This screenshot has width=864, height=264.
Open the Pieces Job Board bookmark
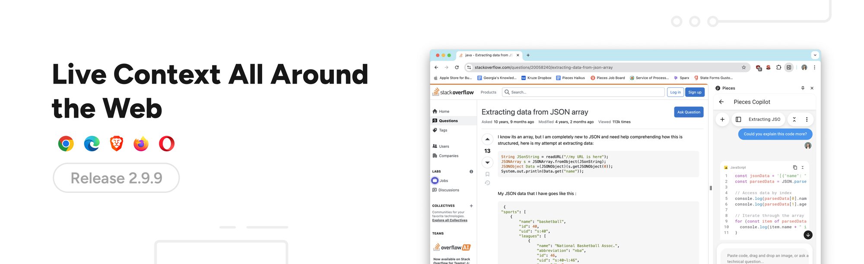click(607, 78)
